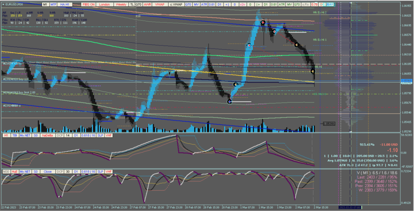The height and width of the screenshot is (211, 414).
Task: Select the Wk Ex Hi 1 level label
Action: [x=320, y=39]
